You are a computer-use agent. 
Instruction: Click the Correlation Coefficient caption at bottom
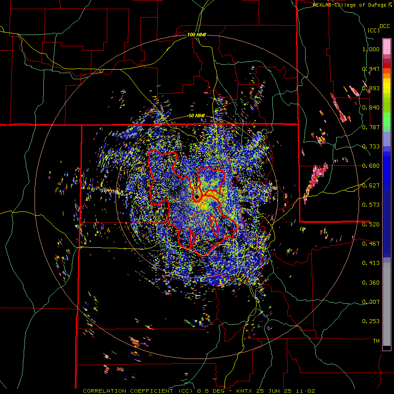click(199, 391)
